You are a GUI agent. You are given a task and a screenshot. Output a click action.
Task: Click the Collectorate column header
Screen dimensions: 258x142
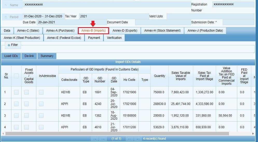(x=69, y=80)
